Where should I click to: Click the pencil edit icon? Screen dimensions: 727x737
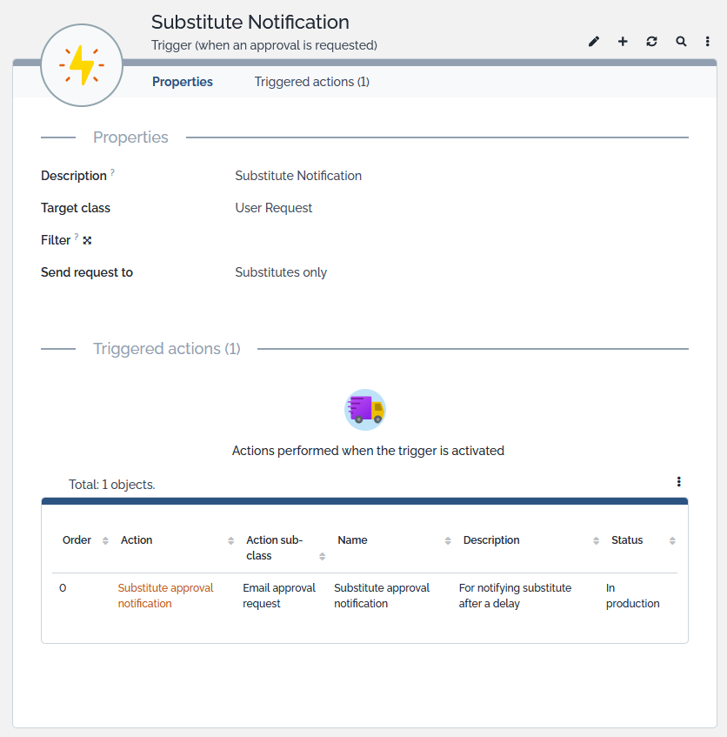[594, 42]
